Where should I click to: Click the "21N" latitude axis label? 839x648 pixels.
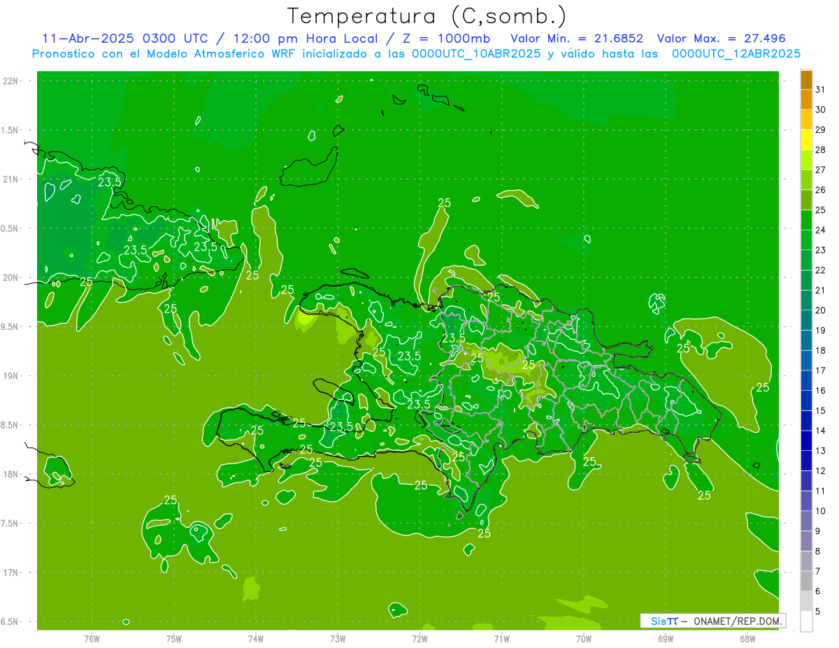(10, 179)
